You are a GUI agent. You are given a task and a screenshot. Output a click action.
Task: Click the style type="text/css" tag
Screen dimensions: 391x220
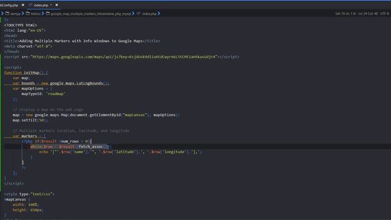(29, 194)
